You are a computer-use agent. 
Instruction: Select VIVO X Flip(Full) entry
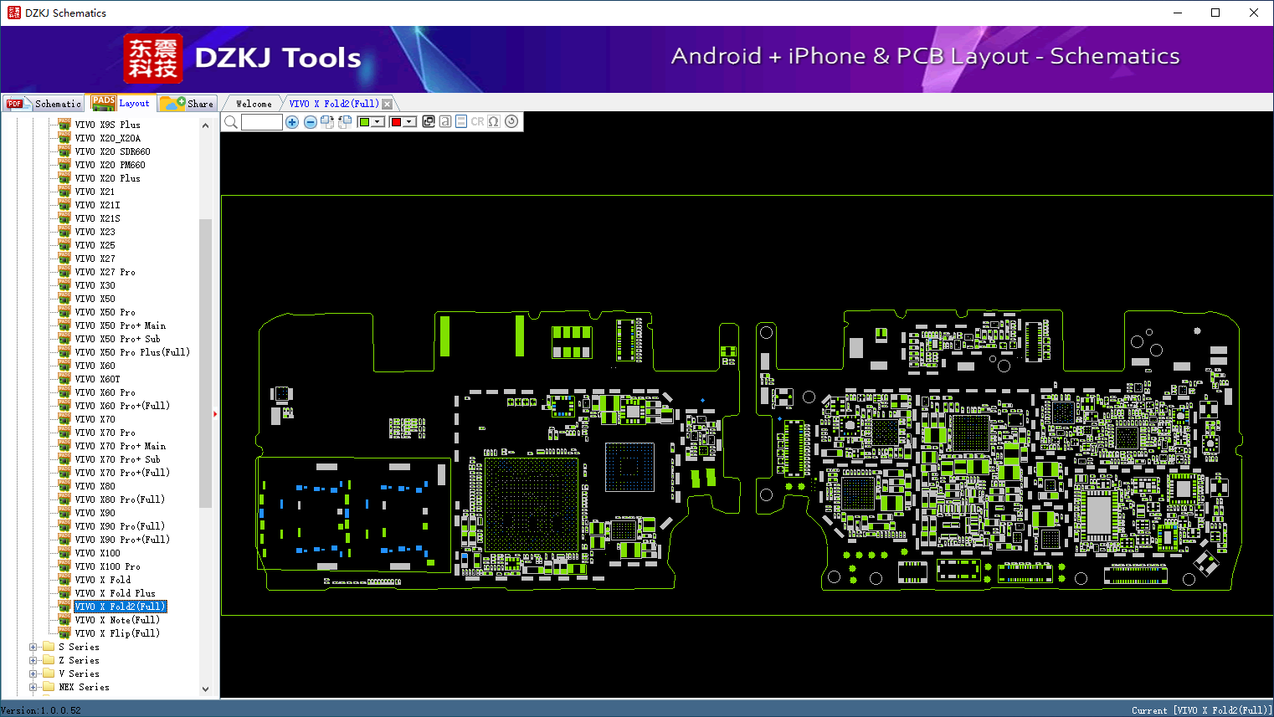pyautogui.click(x=117, y=633)
